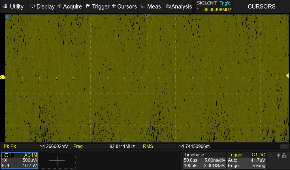Open the Utility menu
This screenshot has width=290, height=170.
13,7
